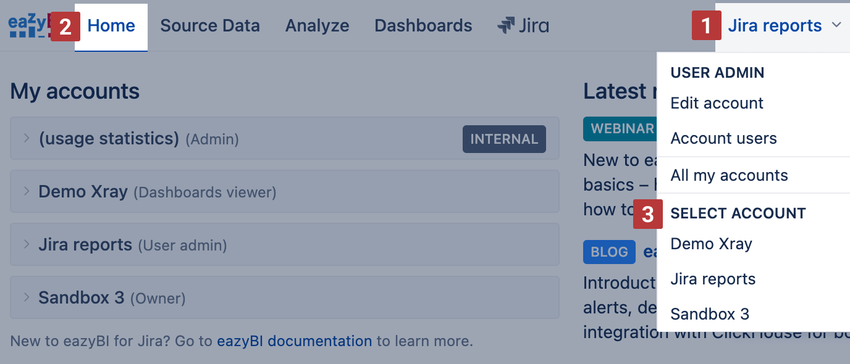Open the Home tab
The image size is (850, 364).
click(x=111, y=26)
